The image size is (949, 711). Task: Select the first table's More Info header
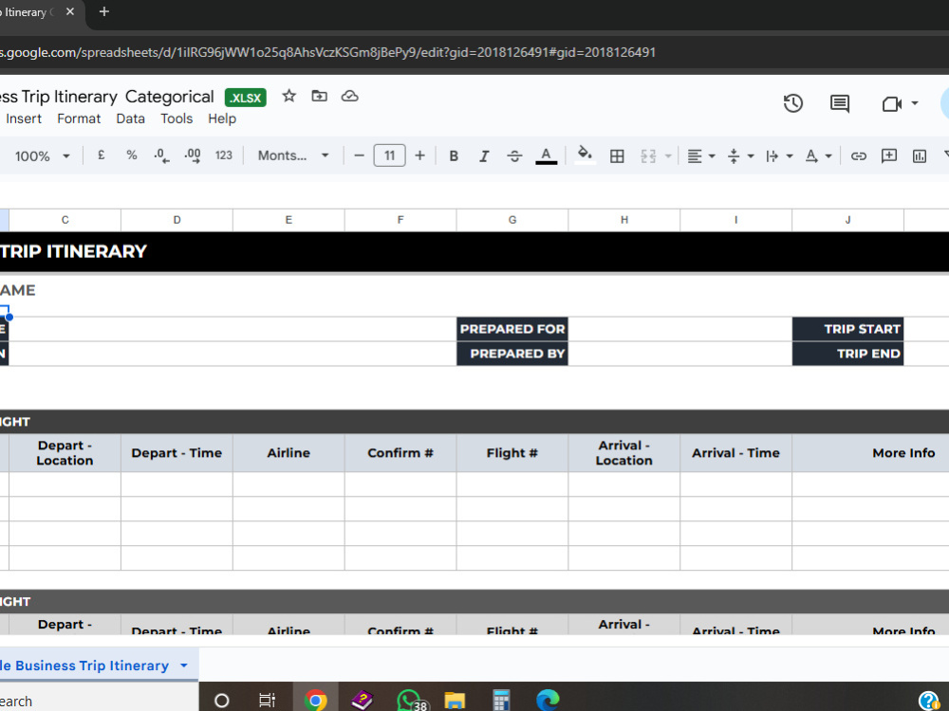[x=870, y=453]
